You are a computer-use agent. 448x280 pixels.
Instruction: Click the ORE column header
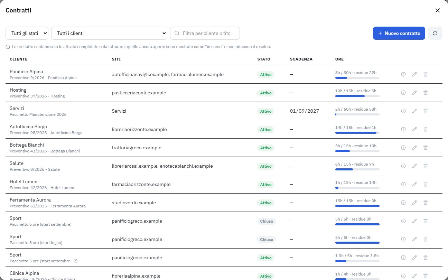pos(339,59)
